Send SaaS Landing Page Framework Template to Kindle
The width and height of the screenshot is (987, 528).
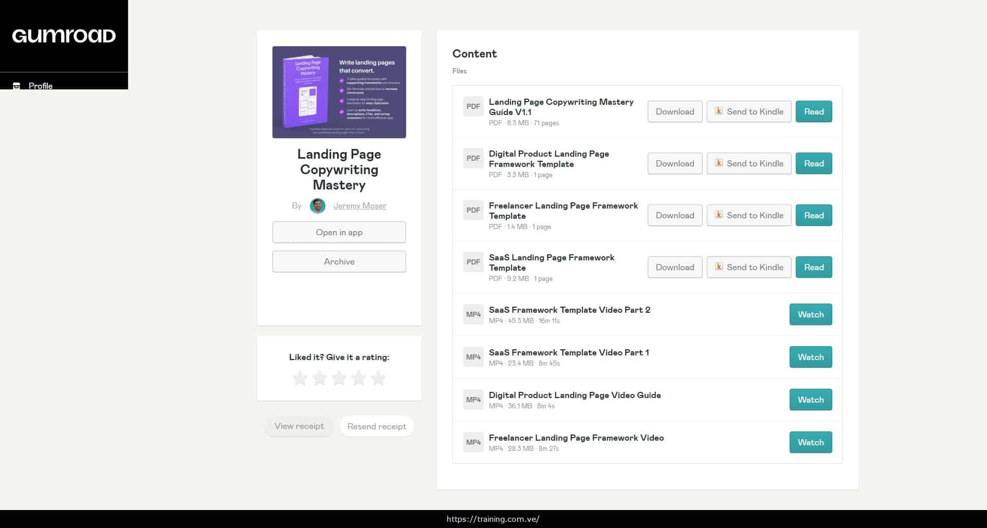(749, 267)
